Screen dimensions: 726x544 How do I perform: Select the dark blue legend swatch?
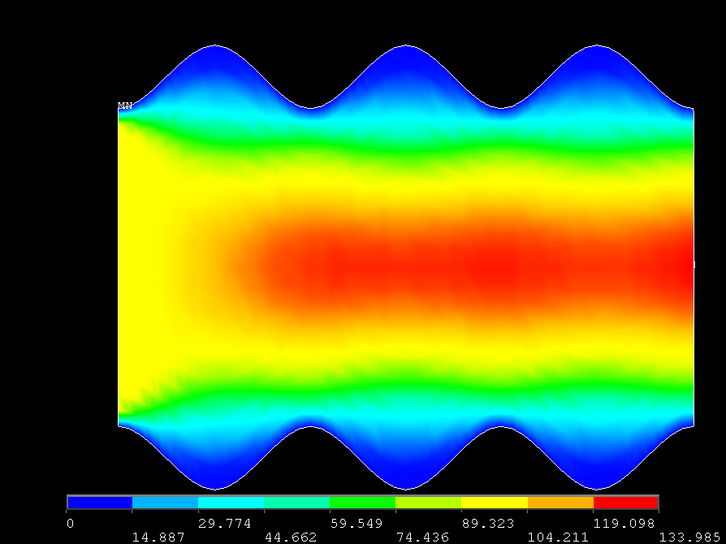pyautogui.click(x=100, y=503)
